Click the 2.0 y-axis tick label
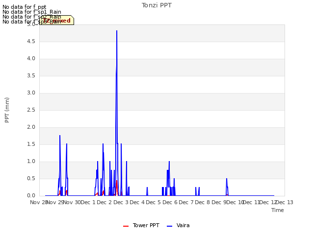 pos(31,127)
